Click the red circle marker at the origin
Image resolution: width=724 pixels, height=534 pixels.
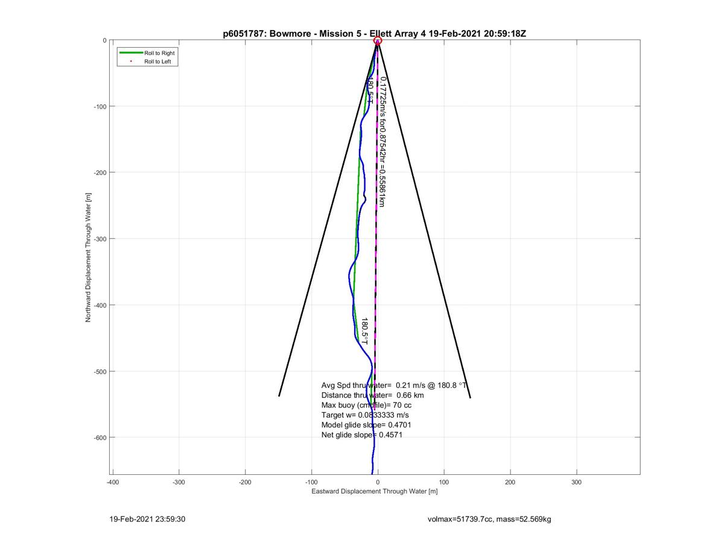pyautogui.click(x=378, y=40)
